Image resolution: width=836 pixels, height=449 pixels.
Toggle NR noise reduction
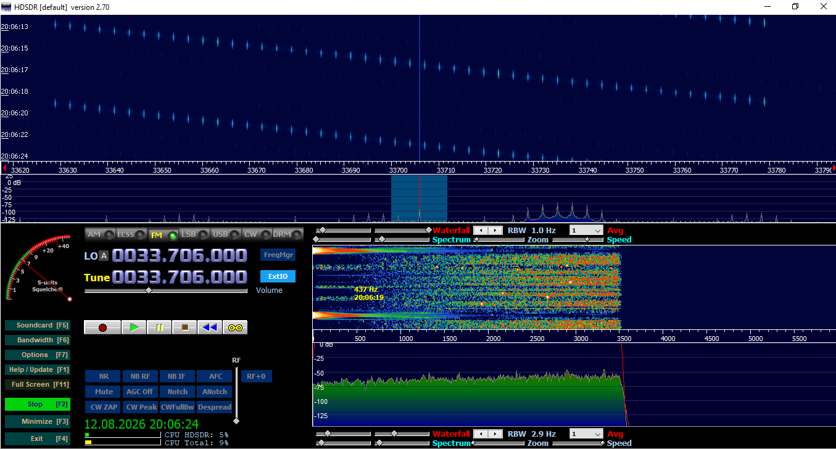[x=104, y=376]
